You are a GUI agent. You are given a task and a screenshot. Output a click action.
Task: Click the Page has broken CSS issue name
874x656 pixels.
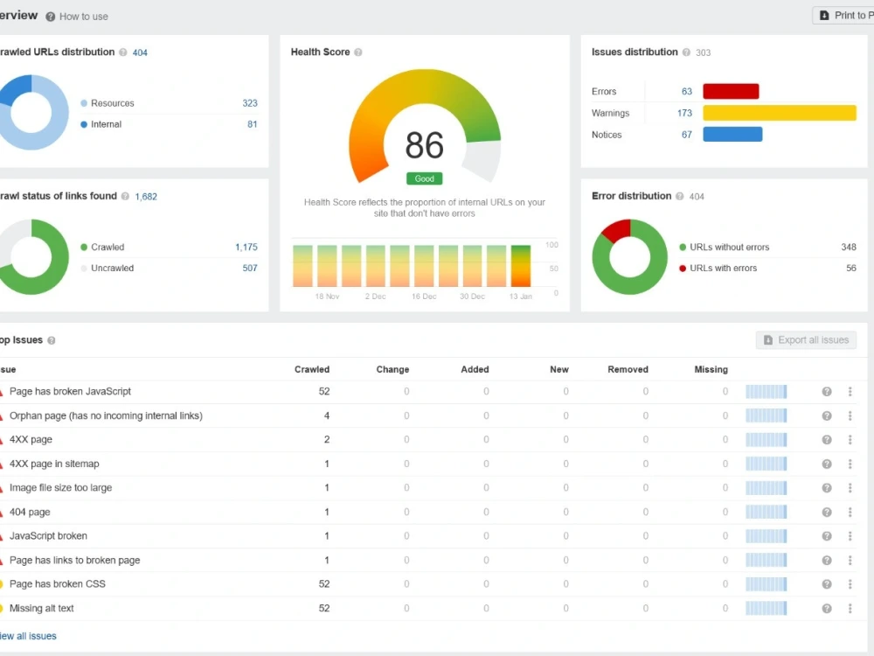[x=58, y=584]
